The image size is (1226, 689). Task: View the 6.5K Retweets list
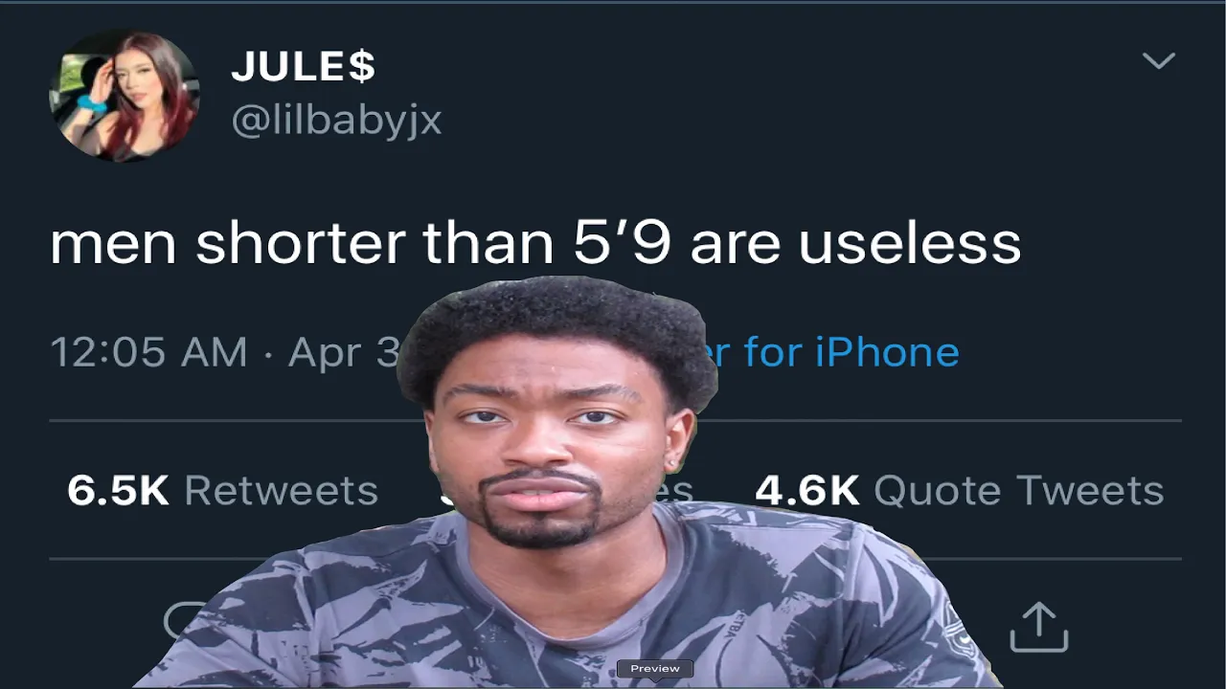pos(222,490)
